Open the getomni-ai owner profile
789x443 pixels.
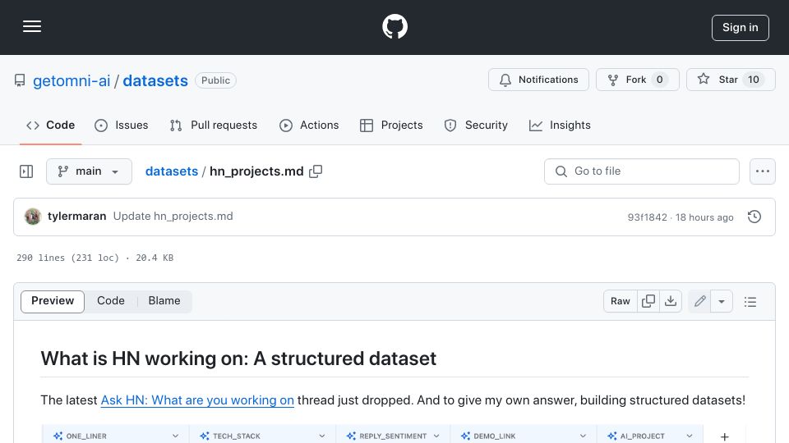click(72, 81)
